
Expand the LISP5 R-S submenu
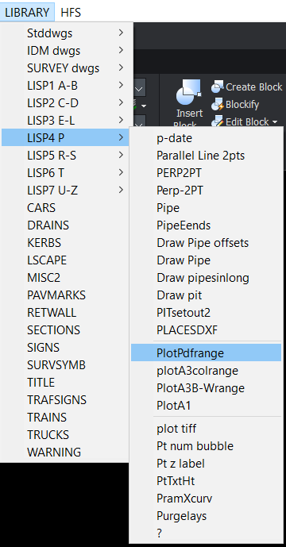coord(67,156)
